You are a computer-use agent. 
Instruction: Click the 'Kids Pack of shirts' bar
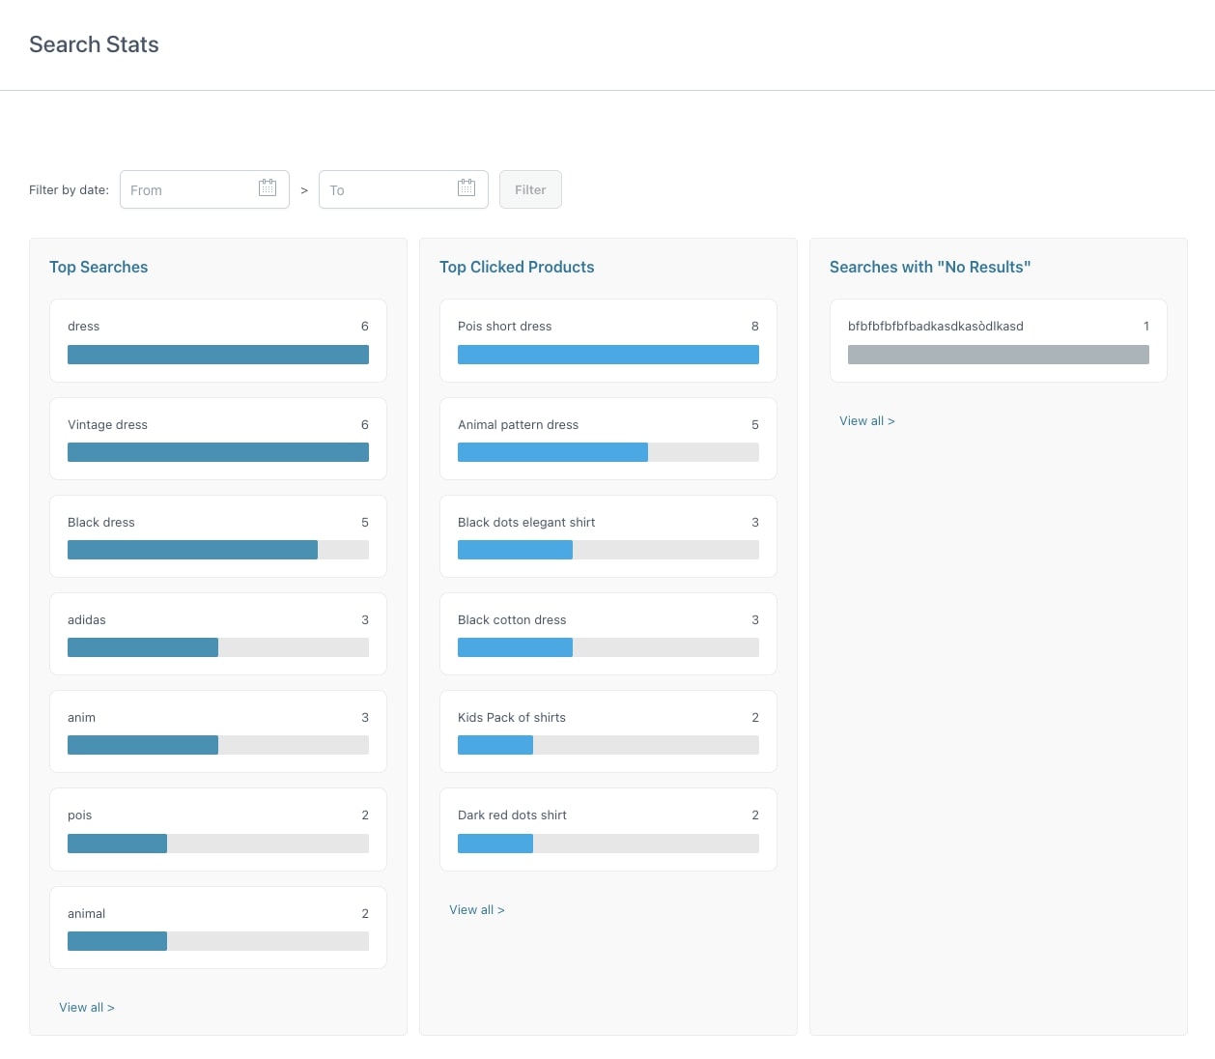pyautogui.click(x=608, y=745)
